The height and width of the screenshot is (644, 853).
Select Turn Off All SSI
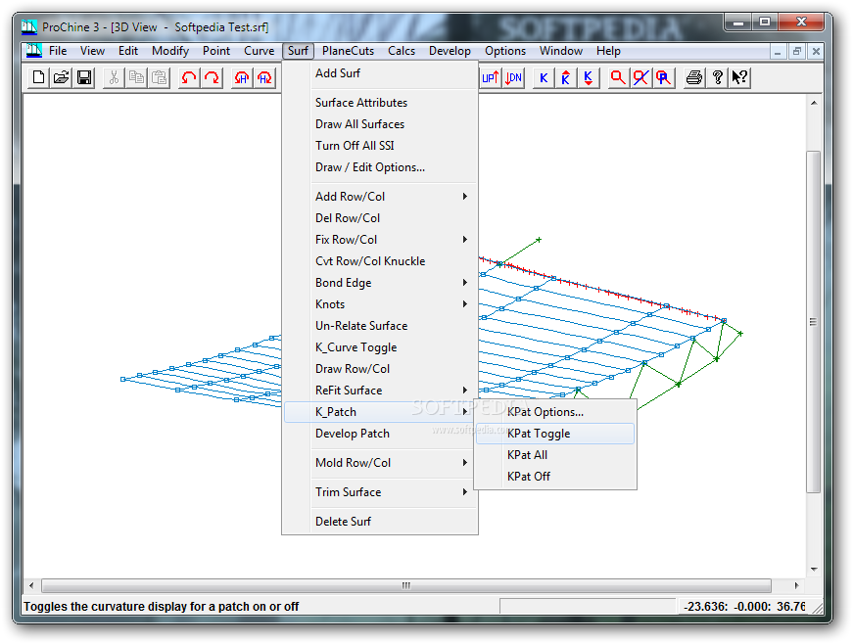[x=380, y=146]
